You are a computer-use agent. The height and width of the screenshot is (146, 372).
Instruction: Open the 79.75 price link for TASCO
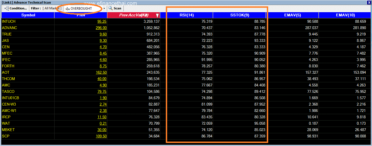click(x=102, y=91)
